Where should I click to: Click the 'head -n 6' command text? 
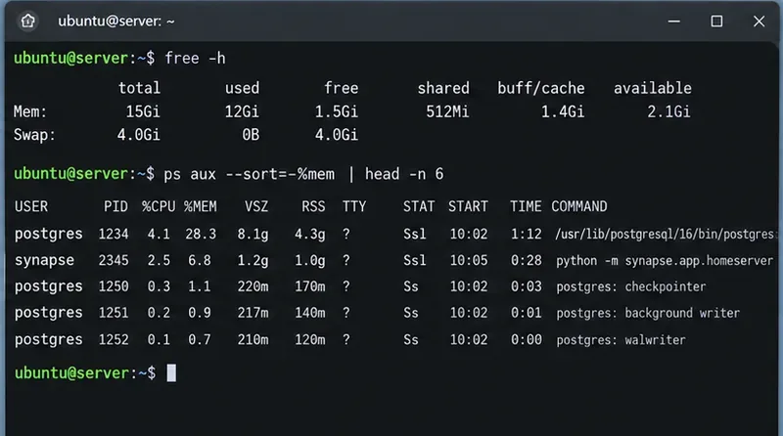coord(404,174)
